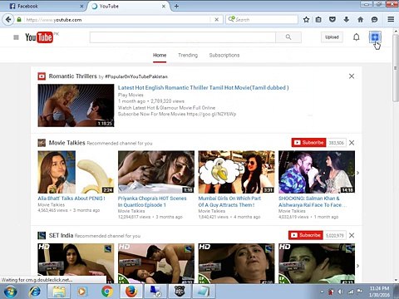The height and width of the screenshot is (299, 399).
Task: Open the Windows Start menu
Action: pos(10,292)
